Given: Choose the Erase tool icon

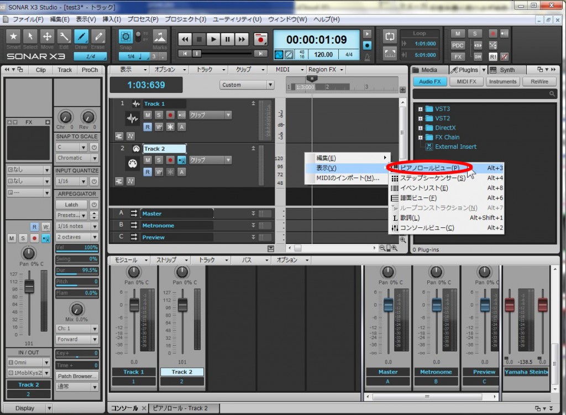Looking at the screenshot, I should [x=98, y=37].
